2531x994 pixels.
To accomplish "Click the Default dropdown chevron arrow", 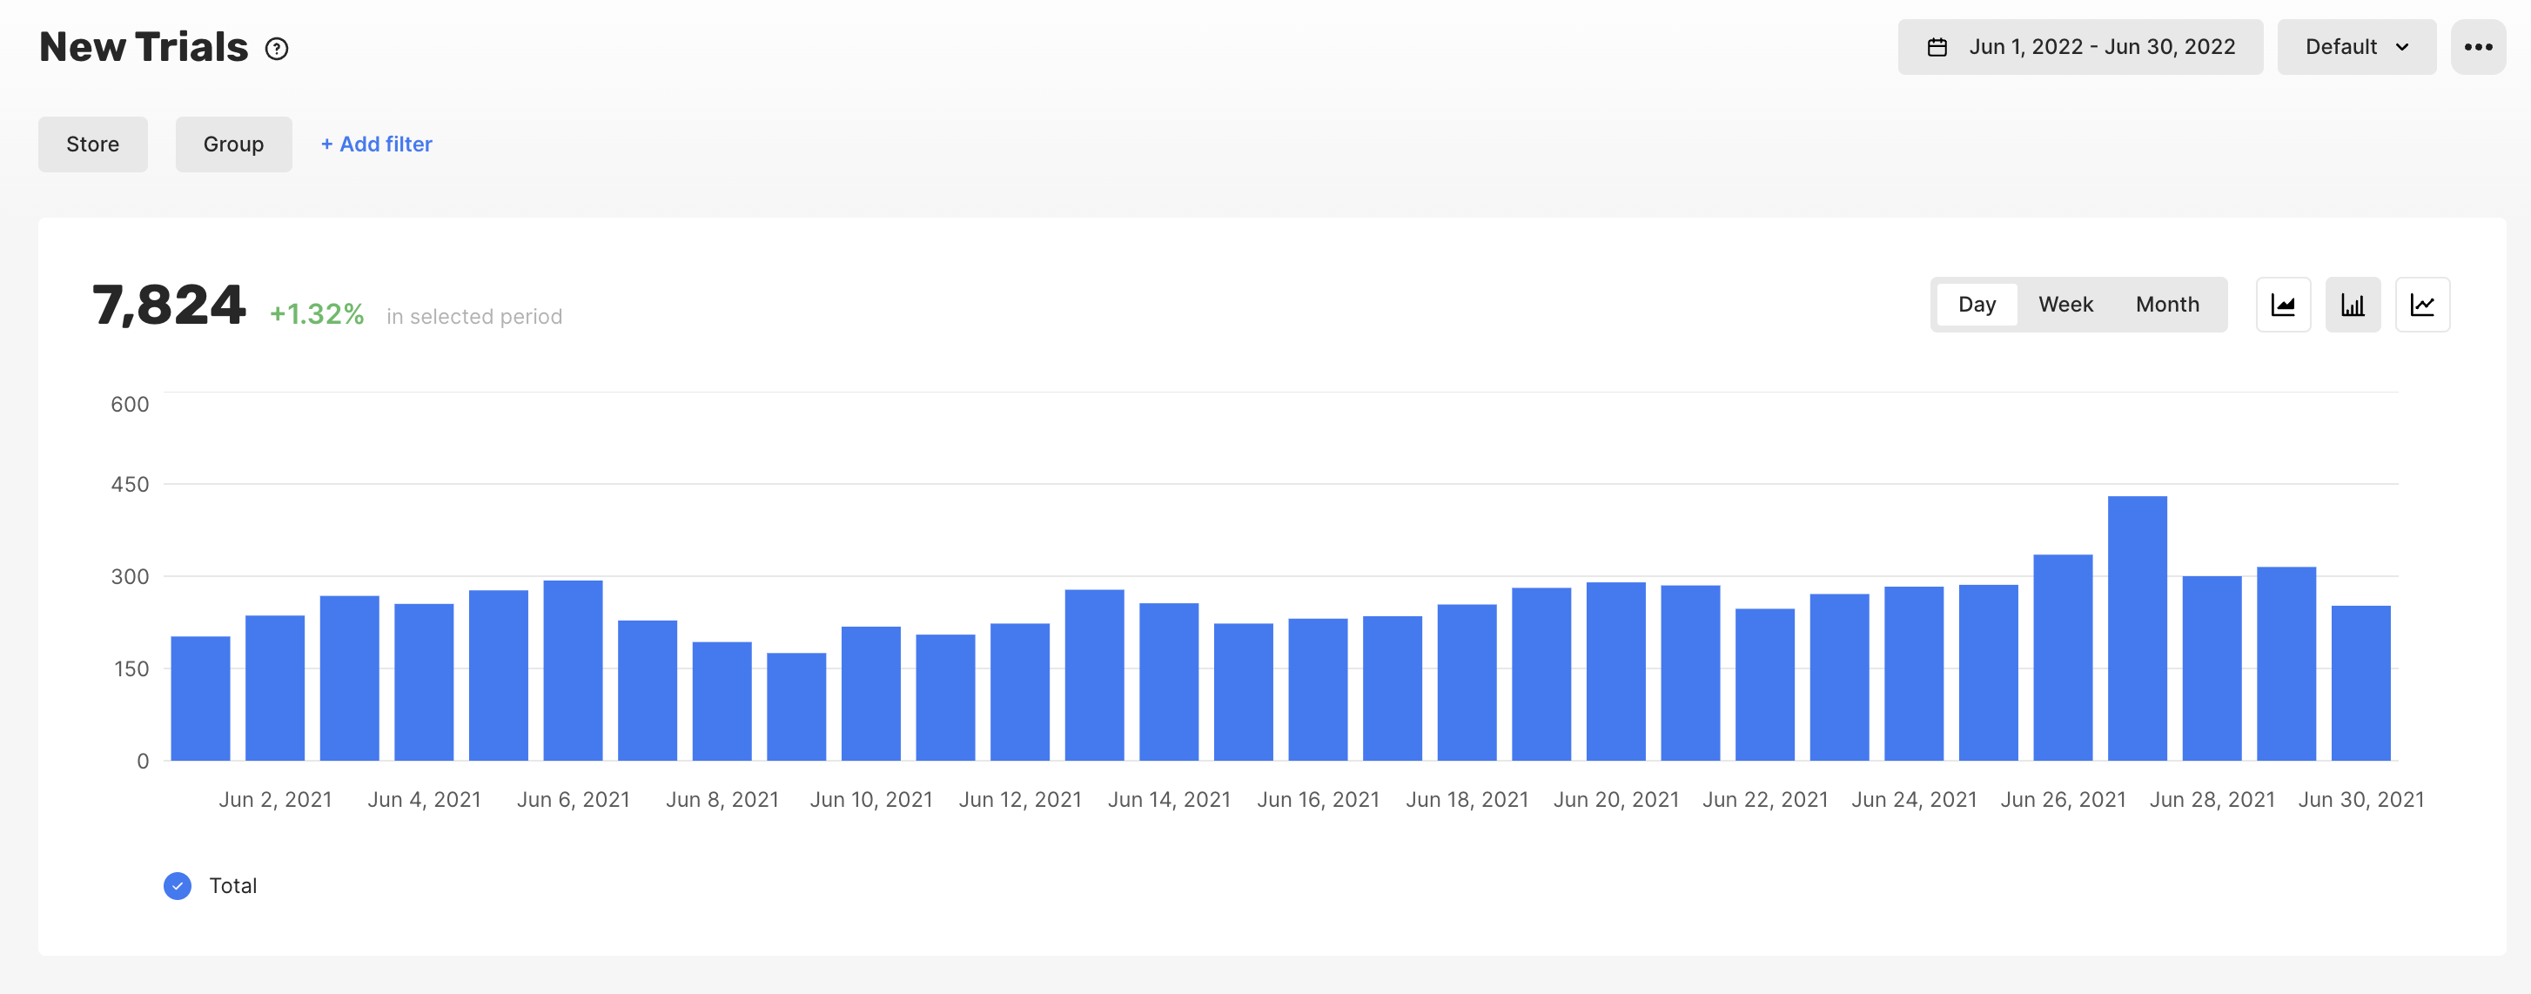I will [2402, 47].
